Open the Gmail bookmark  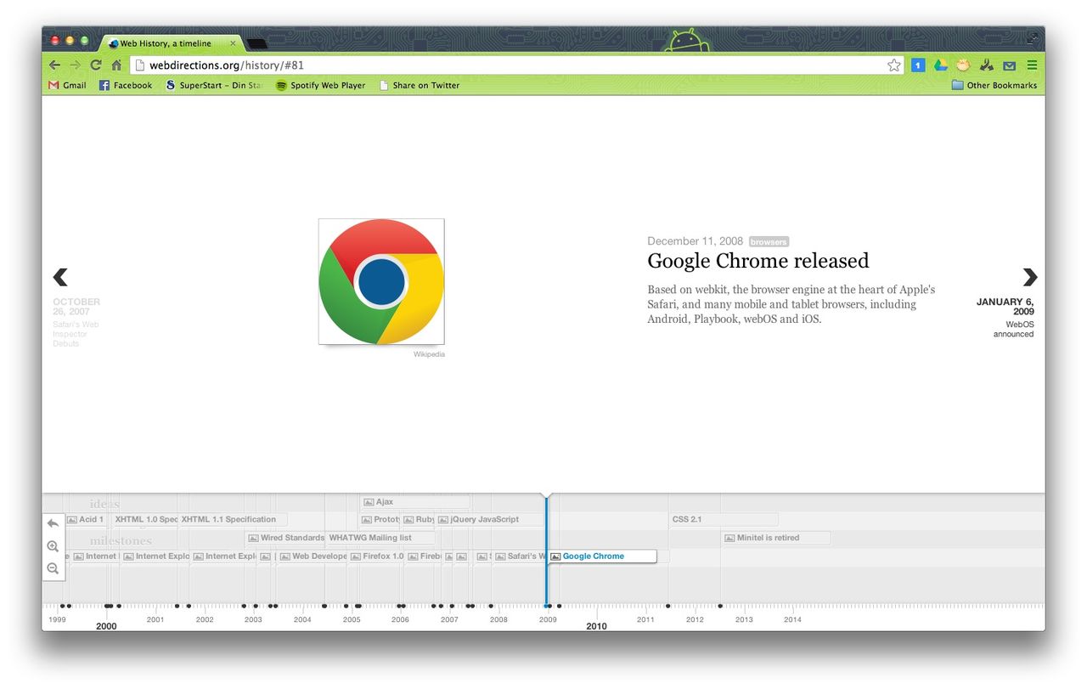(67, 85)
